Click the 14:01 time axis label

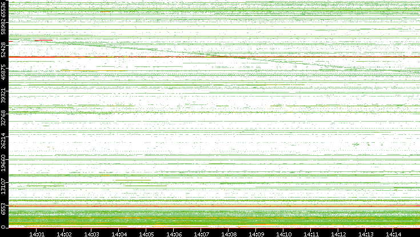[x=37, y=233]
